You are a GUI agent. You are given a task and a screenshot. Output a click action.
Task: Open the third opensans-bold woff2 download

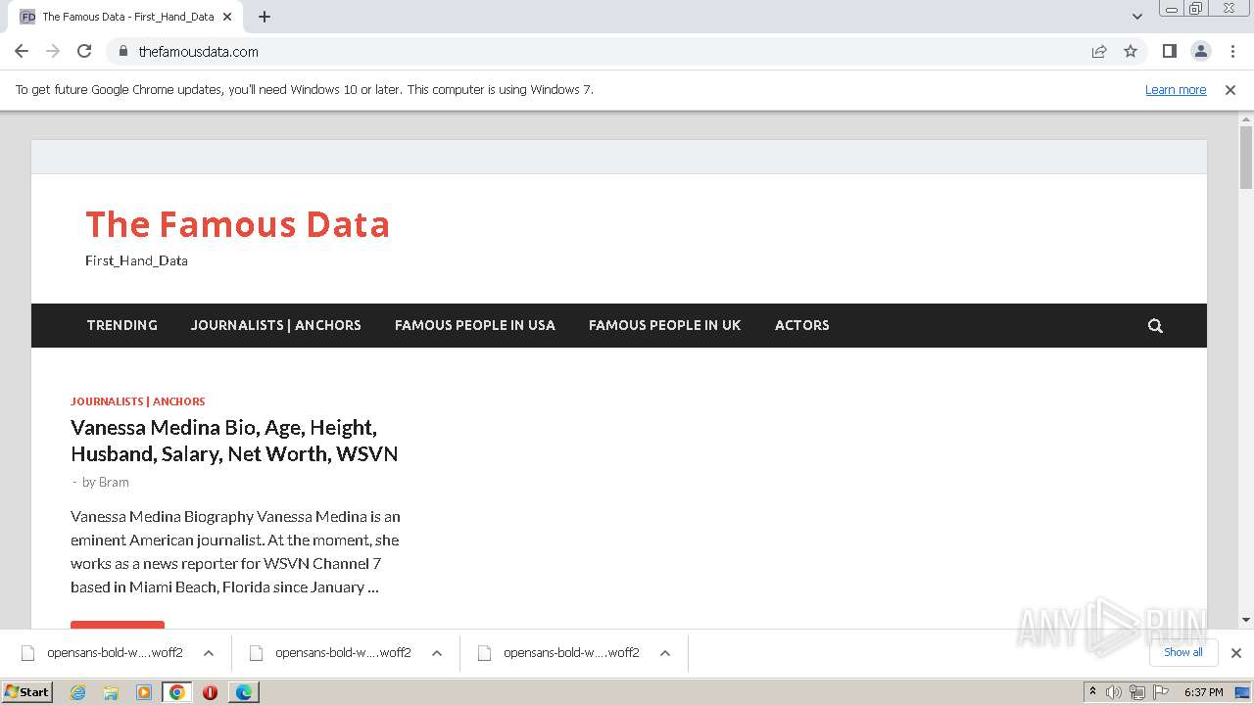571,653
